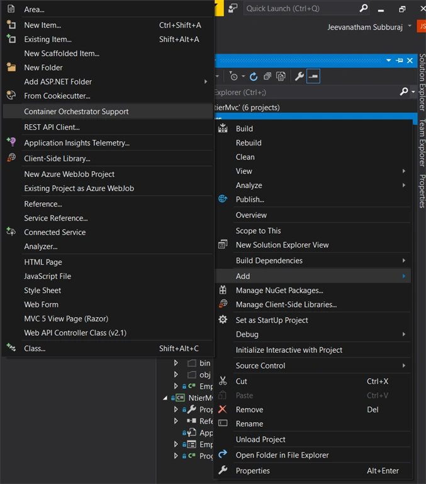This screenshot has width=426, height=484.
Task: Click the Area page icon
Action: 11,9
